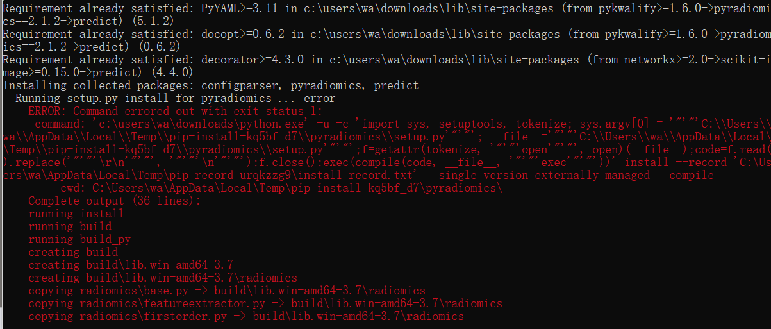Click the 'Installing collected packages' line
This screenshot has width=771, height=329.
pyautogui.click(x=211, y=85)
